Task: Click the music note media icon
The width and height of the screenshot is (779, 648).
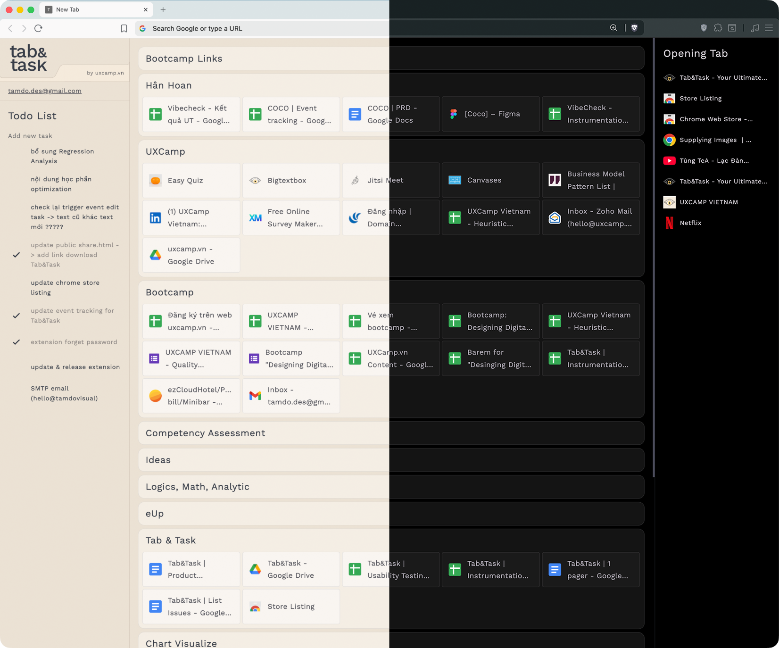Action: pyautogui.click(x=754, y=28)
